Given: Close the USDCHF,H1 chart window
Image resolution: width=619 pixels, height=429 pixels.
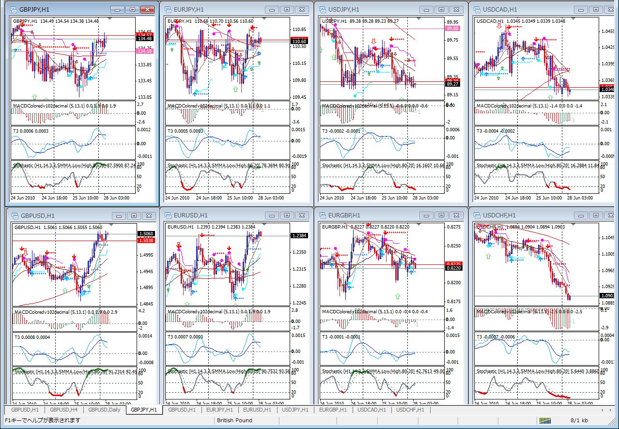Looking at the screenshot, I should point(610,216).
